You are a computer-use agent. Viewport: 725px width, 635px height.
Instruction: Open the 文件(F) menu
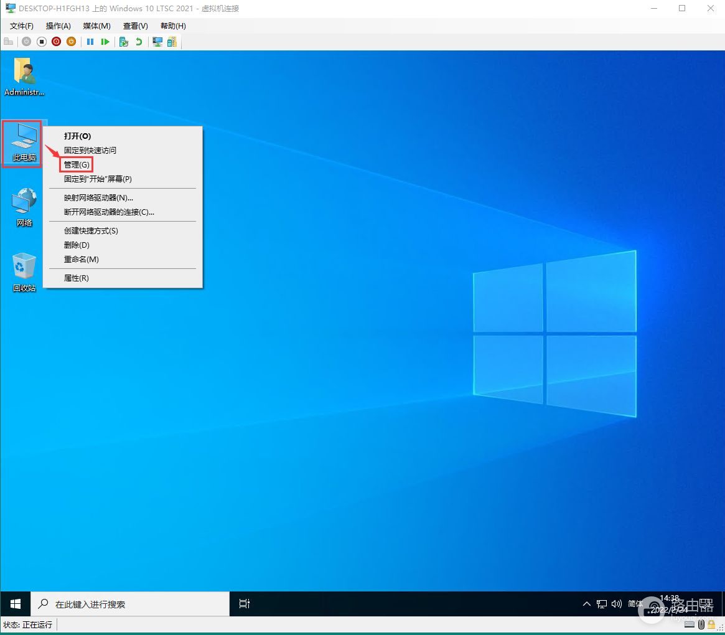click(22, 26)
